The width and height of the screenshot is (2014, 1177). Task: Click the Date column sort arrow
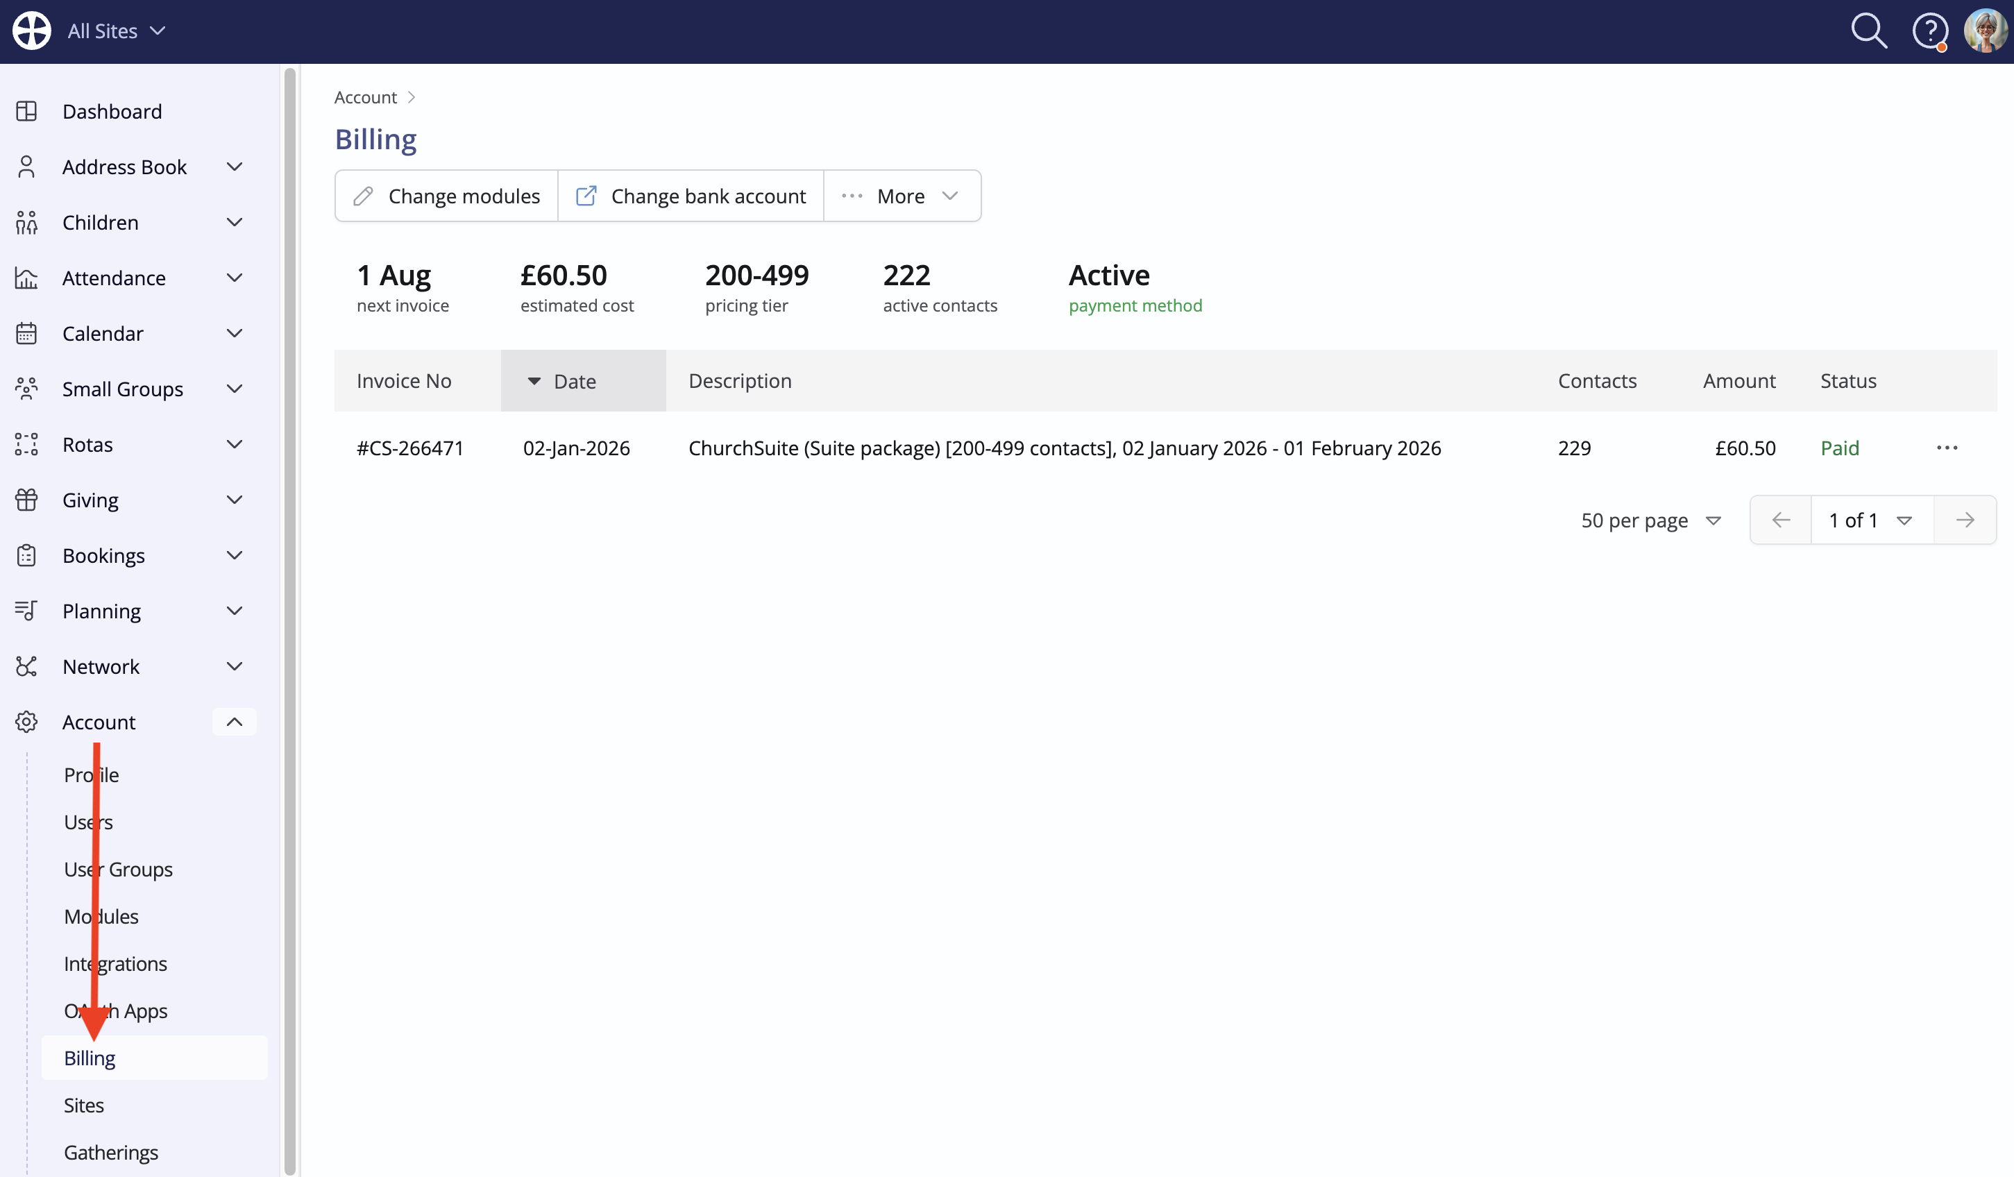pos(534,381)
